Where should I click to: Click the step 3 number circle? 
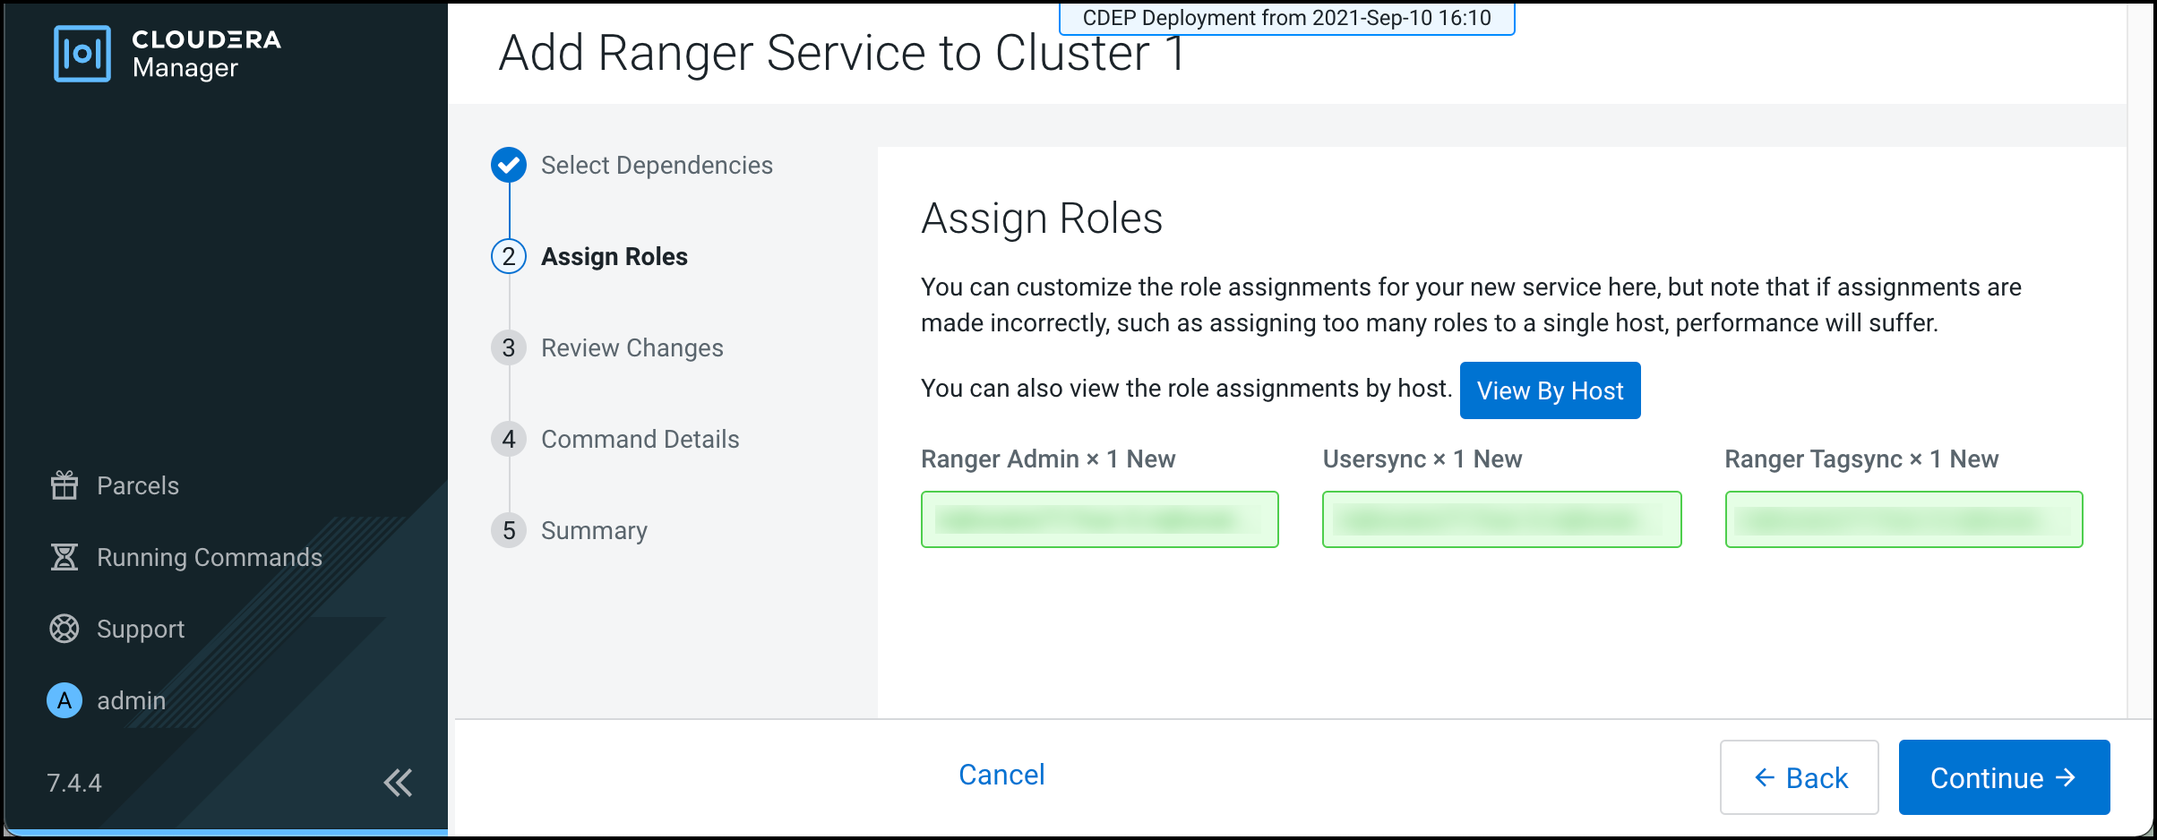pyautogui.click(x=509, y=347)
